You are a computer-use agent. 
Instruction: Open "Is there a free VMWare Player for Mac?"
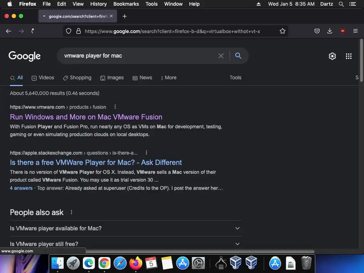pyautogui.click(x=96, y=162)
